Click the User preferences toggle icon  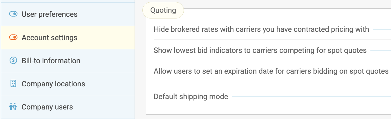13,14
